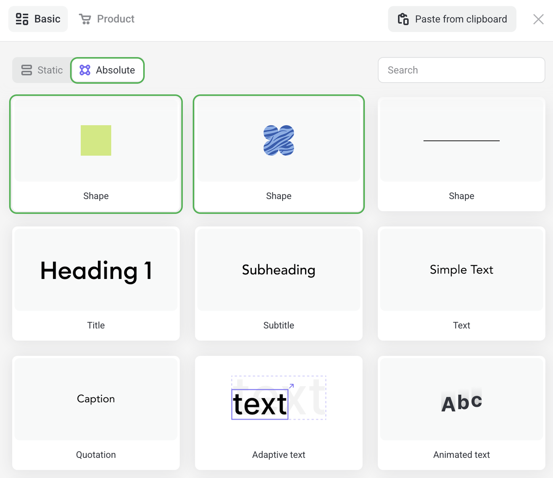Click the Absolute positioning nodes icon
Viewport: 553px width, 478px height.
[85, 70]
